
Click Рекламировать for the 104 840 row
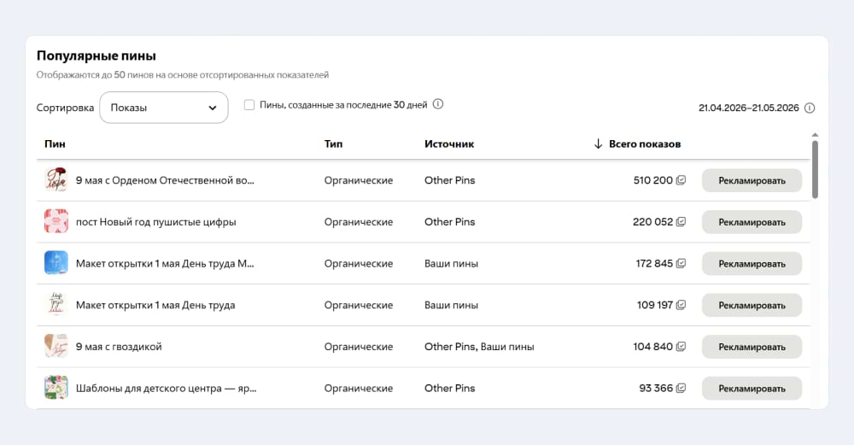(752, 347)
